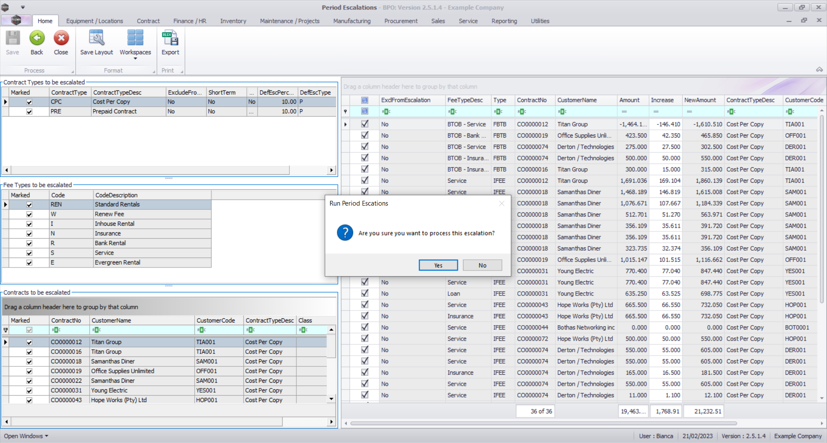Click No to cancel the escalation
Viewport: 827px width, 443px height.
pos(482,265)
